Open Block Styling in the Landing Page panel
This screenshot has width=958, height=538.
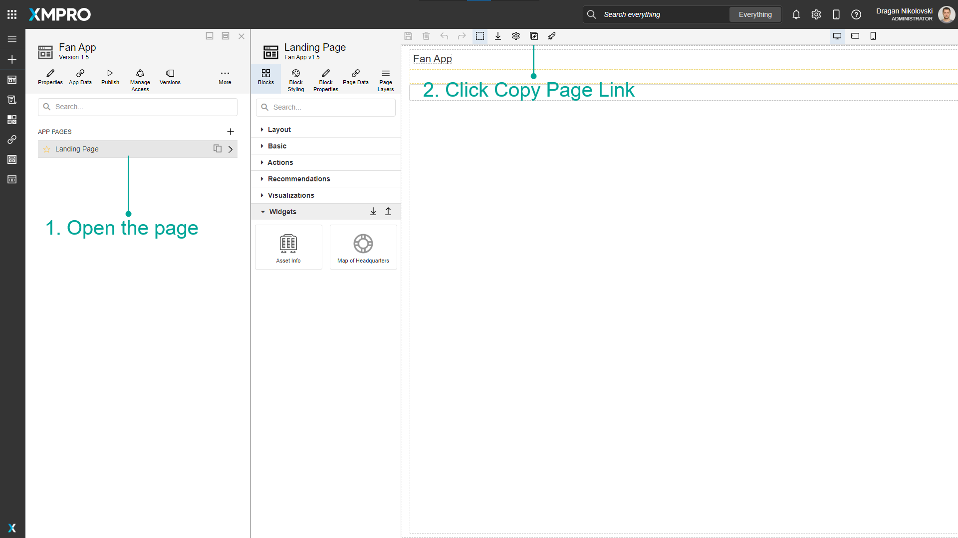(x=296, y=80)
